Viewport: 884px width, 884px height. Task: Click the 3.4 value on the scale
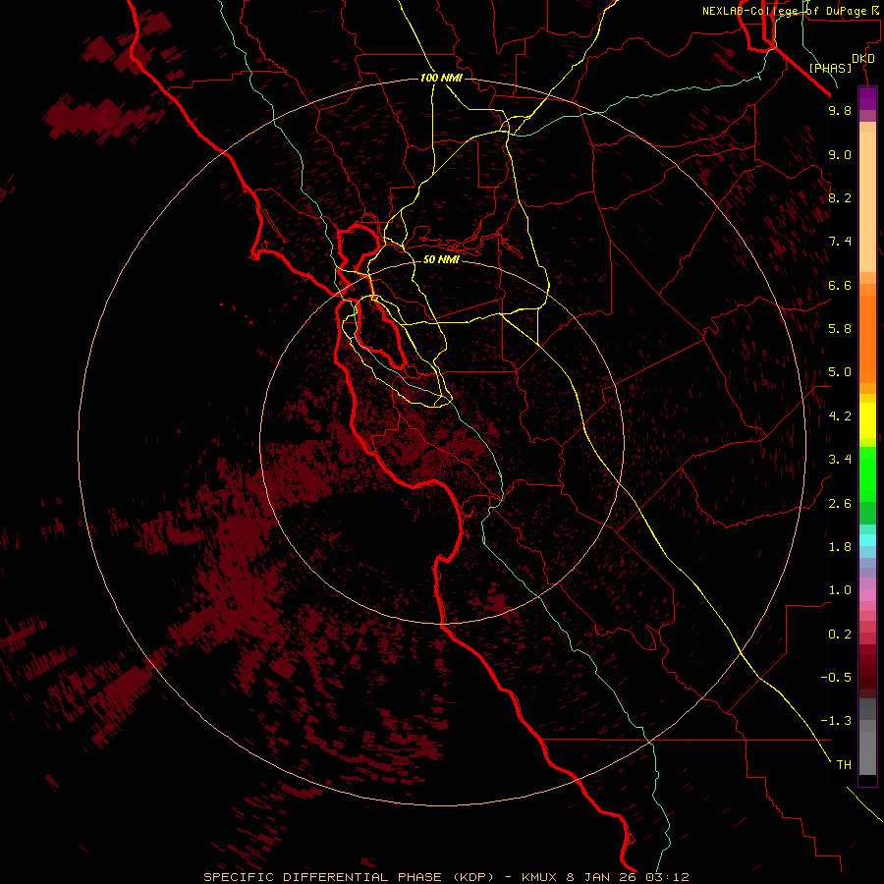(840, 460)
